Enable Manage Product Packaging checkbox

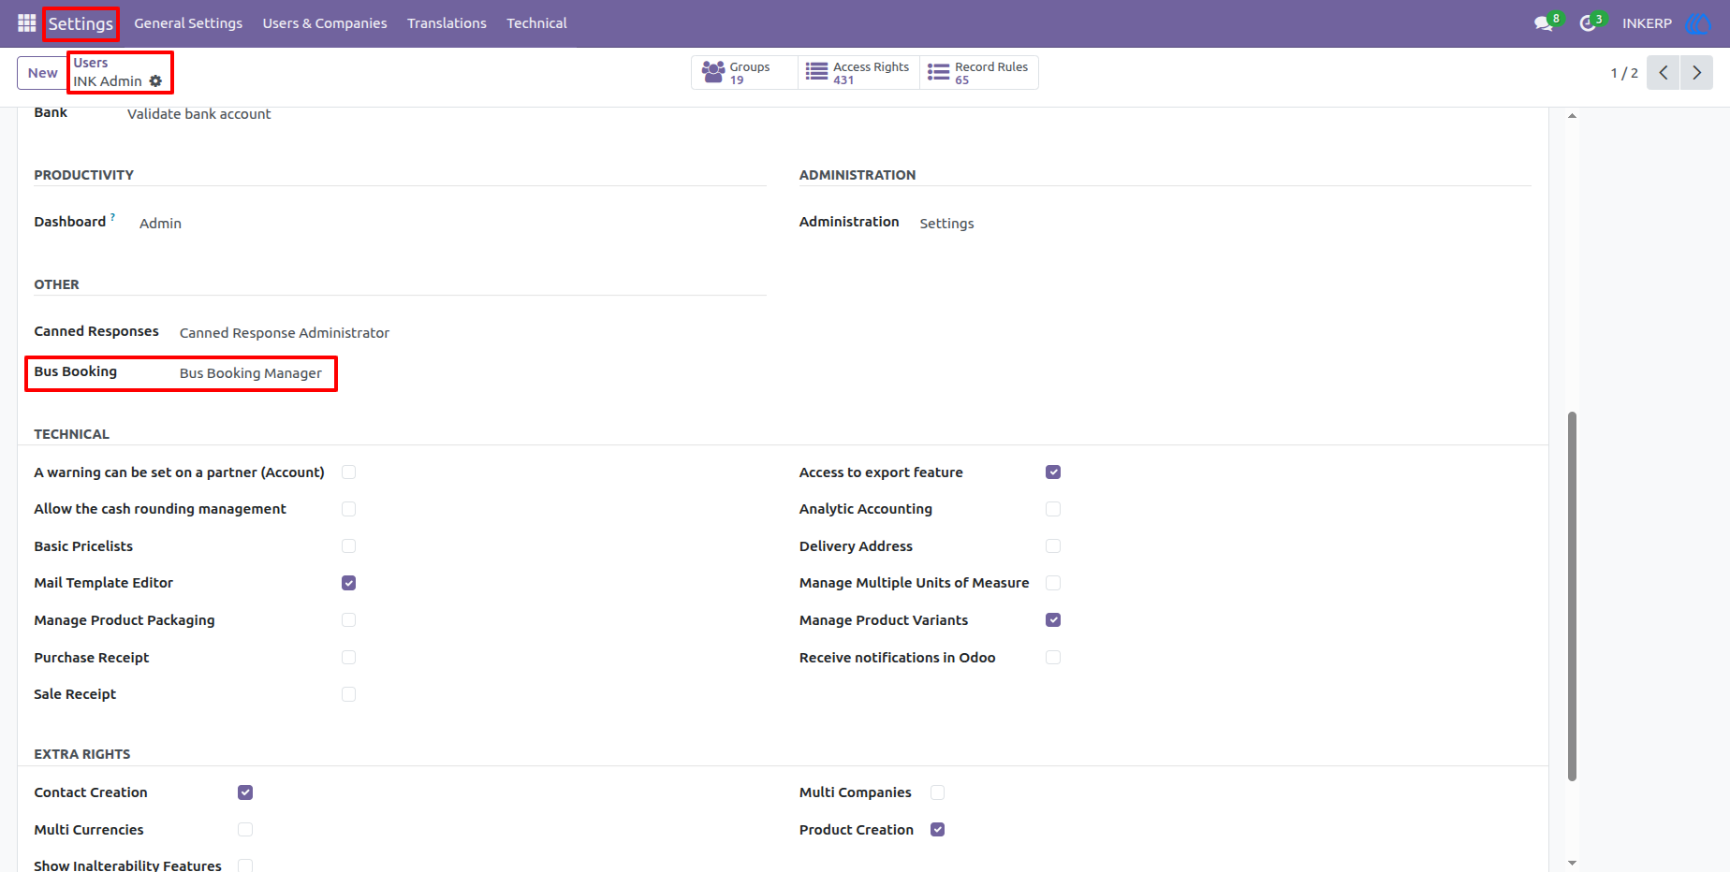pyautogui.click(x=348, y=620)
